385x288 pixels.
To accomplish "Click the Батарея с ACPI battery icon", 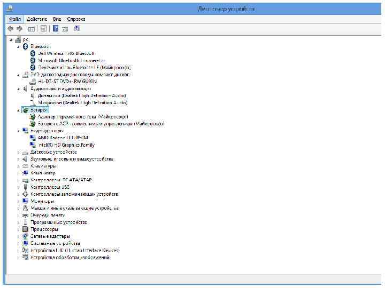I will click(x=33, y=124).
